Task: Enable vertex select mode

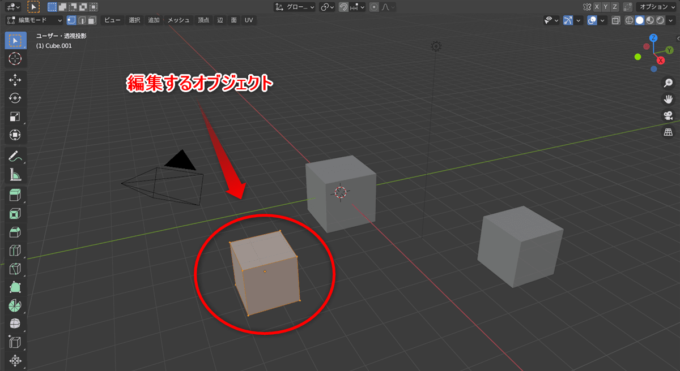Action: [72, 20]
